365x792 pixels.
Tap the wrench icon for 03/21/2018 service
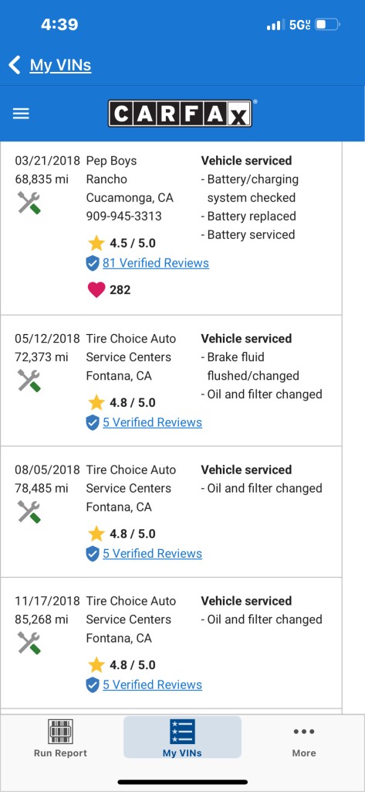click(29, 203)
